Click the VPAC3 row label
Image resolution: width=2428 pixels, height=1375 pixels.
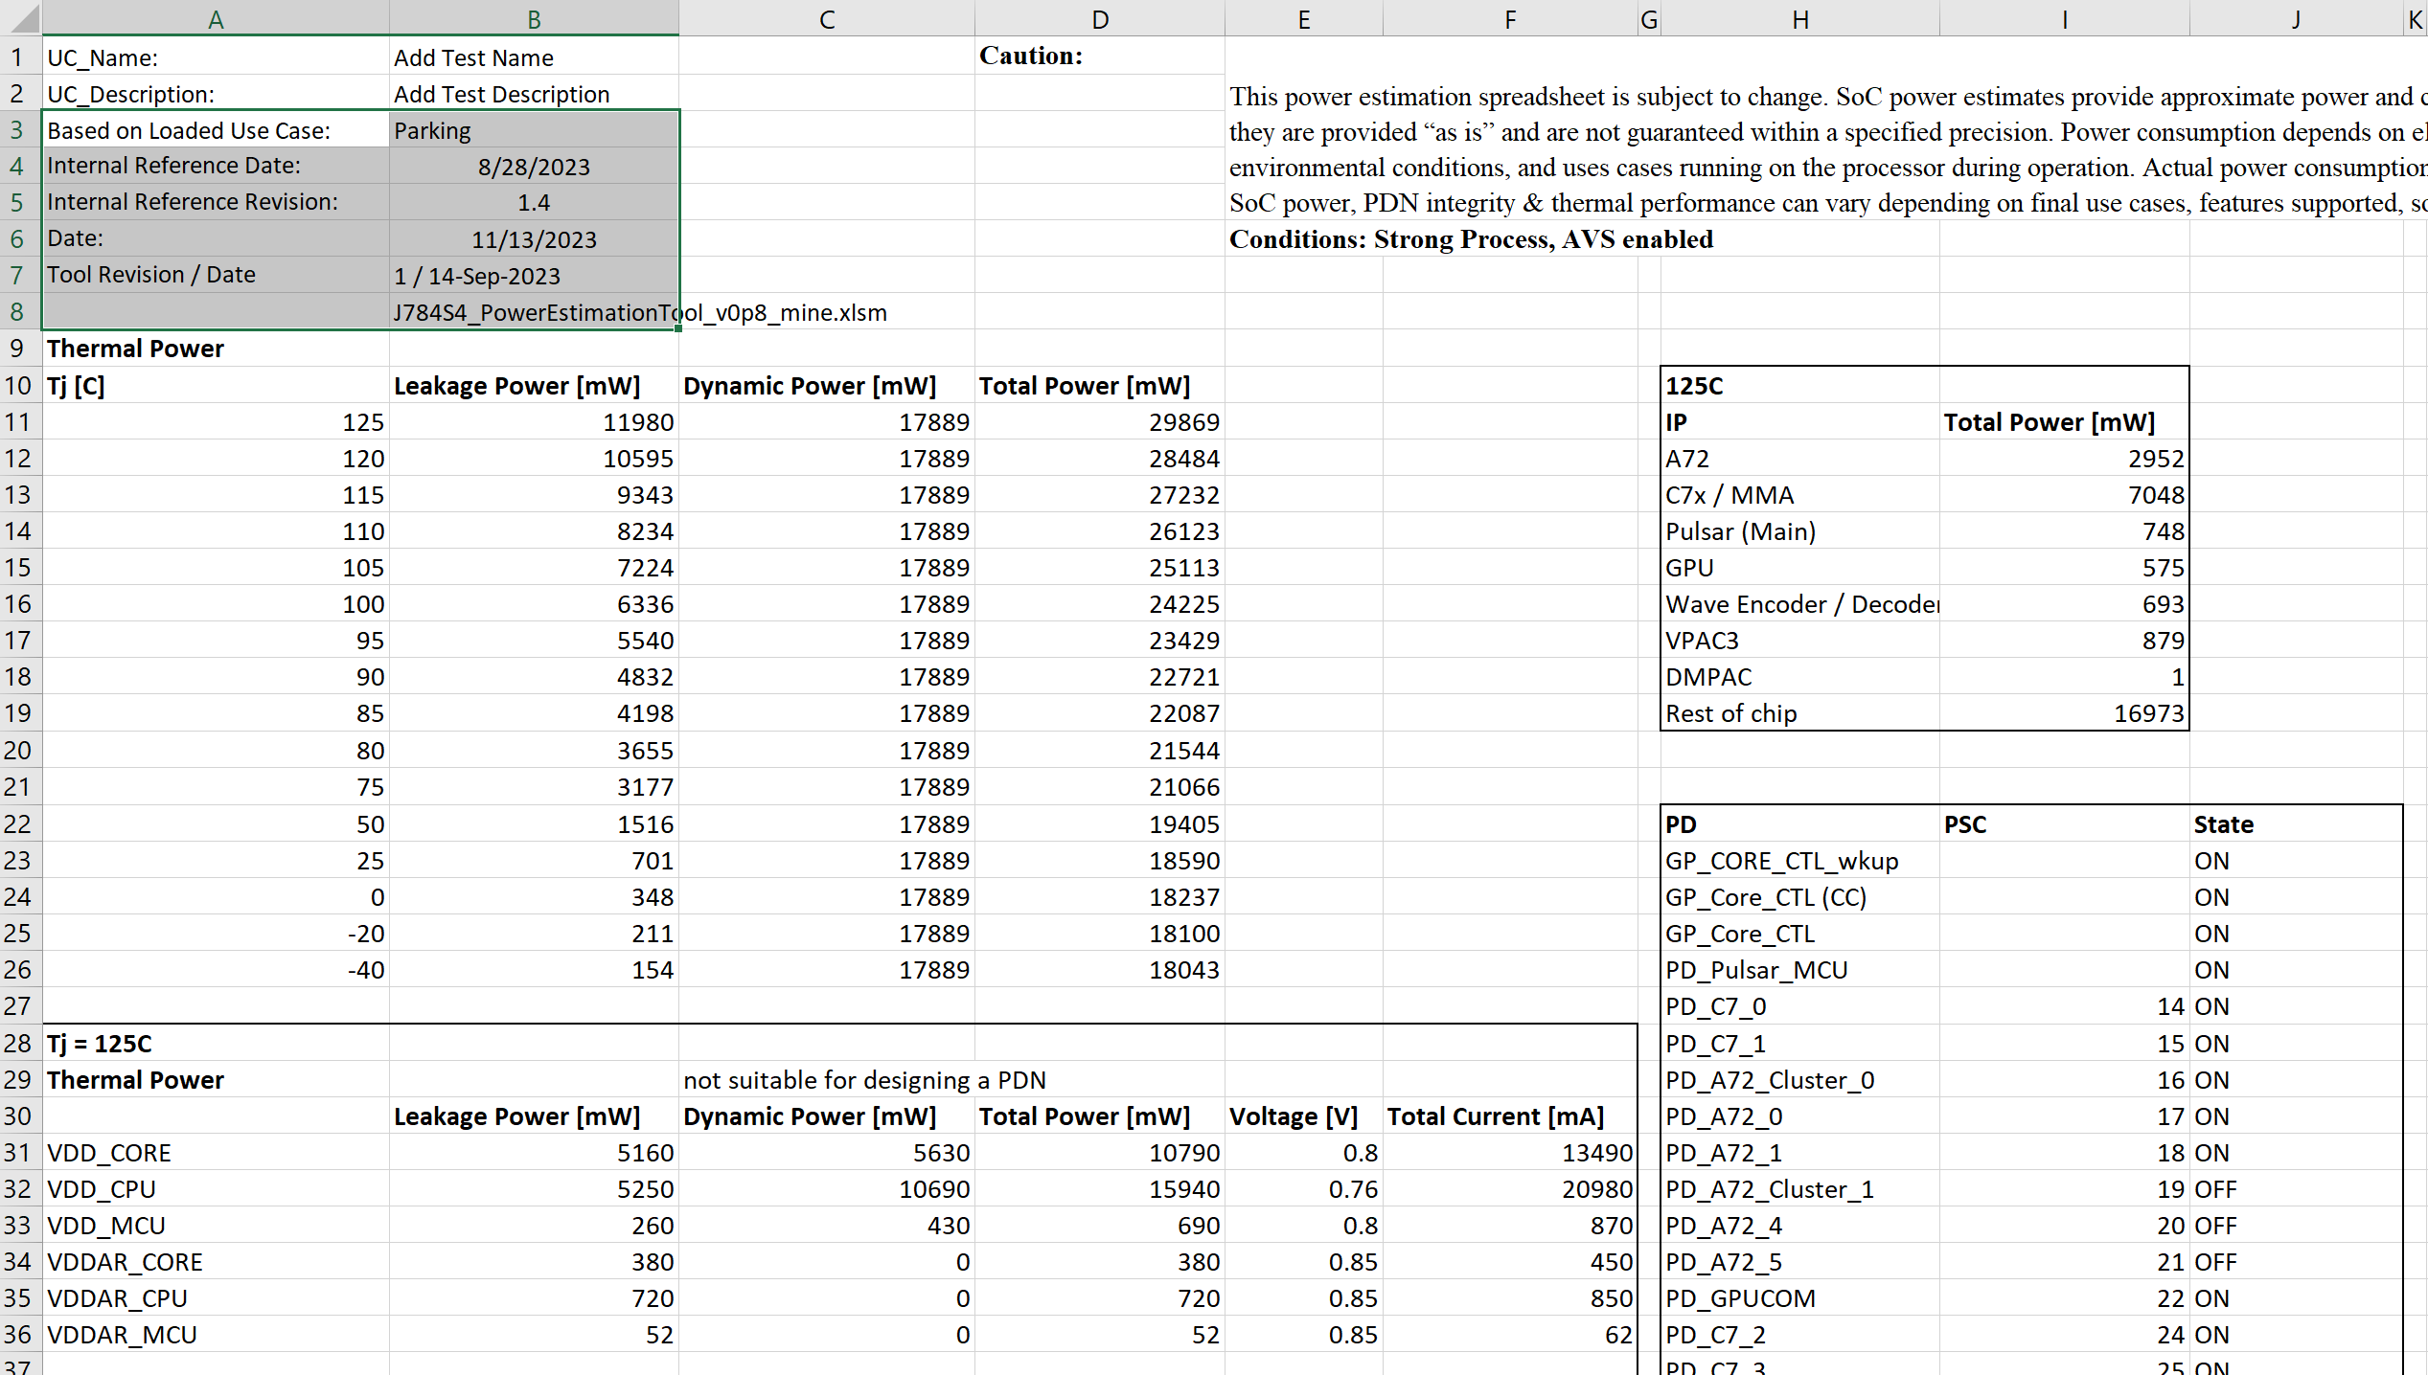(x=1800, y=641)
